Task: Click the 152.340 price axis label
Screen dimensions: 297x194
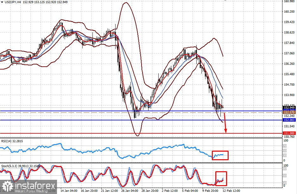Action: point(289,116)
